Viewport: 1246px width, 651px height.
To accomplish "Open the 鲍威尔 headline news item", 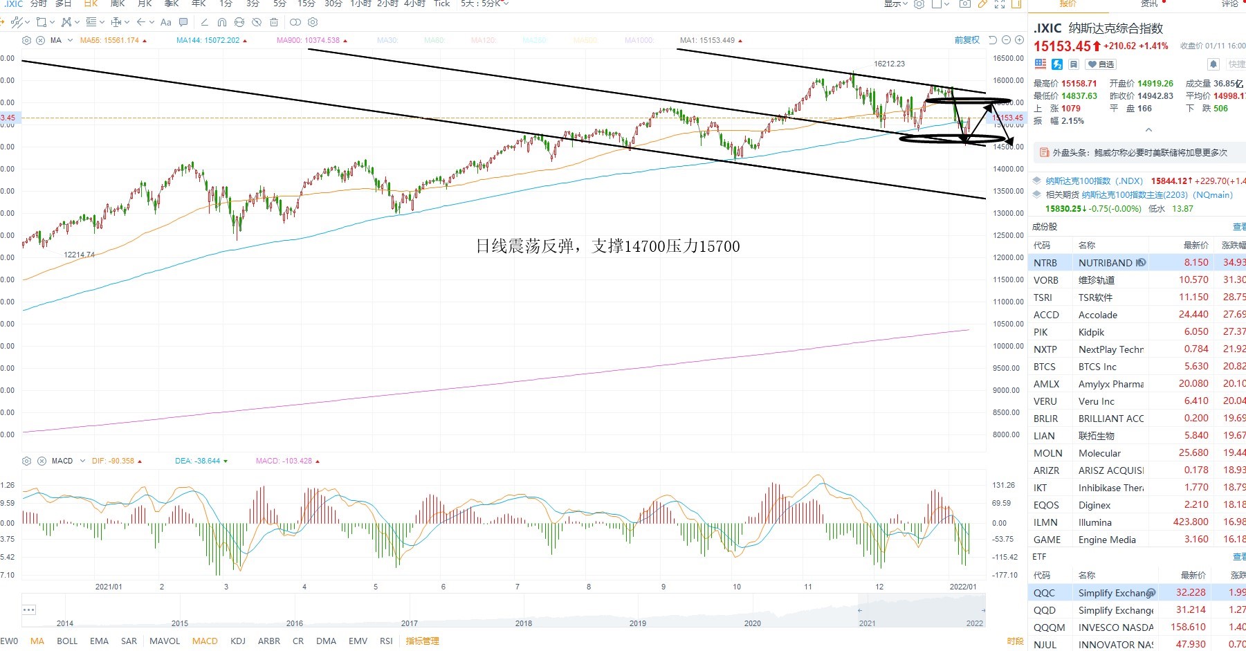I will click(x=1139, y=152).
